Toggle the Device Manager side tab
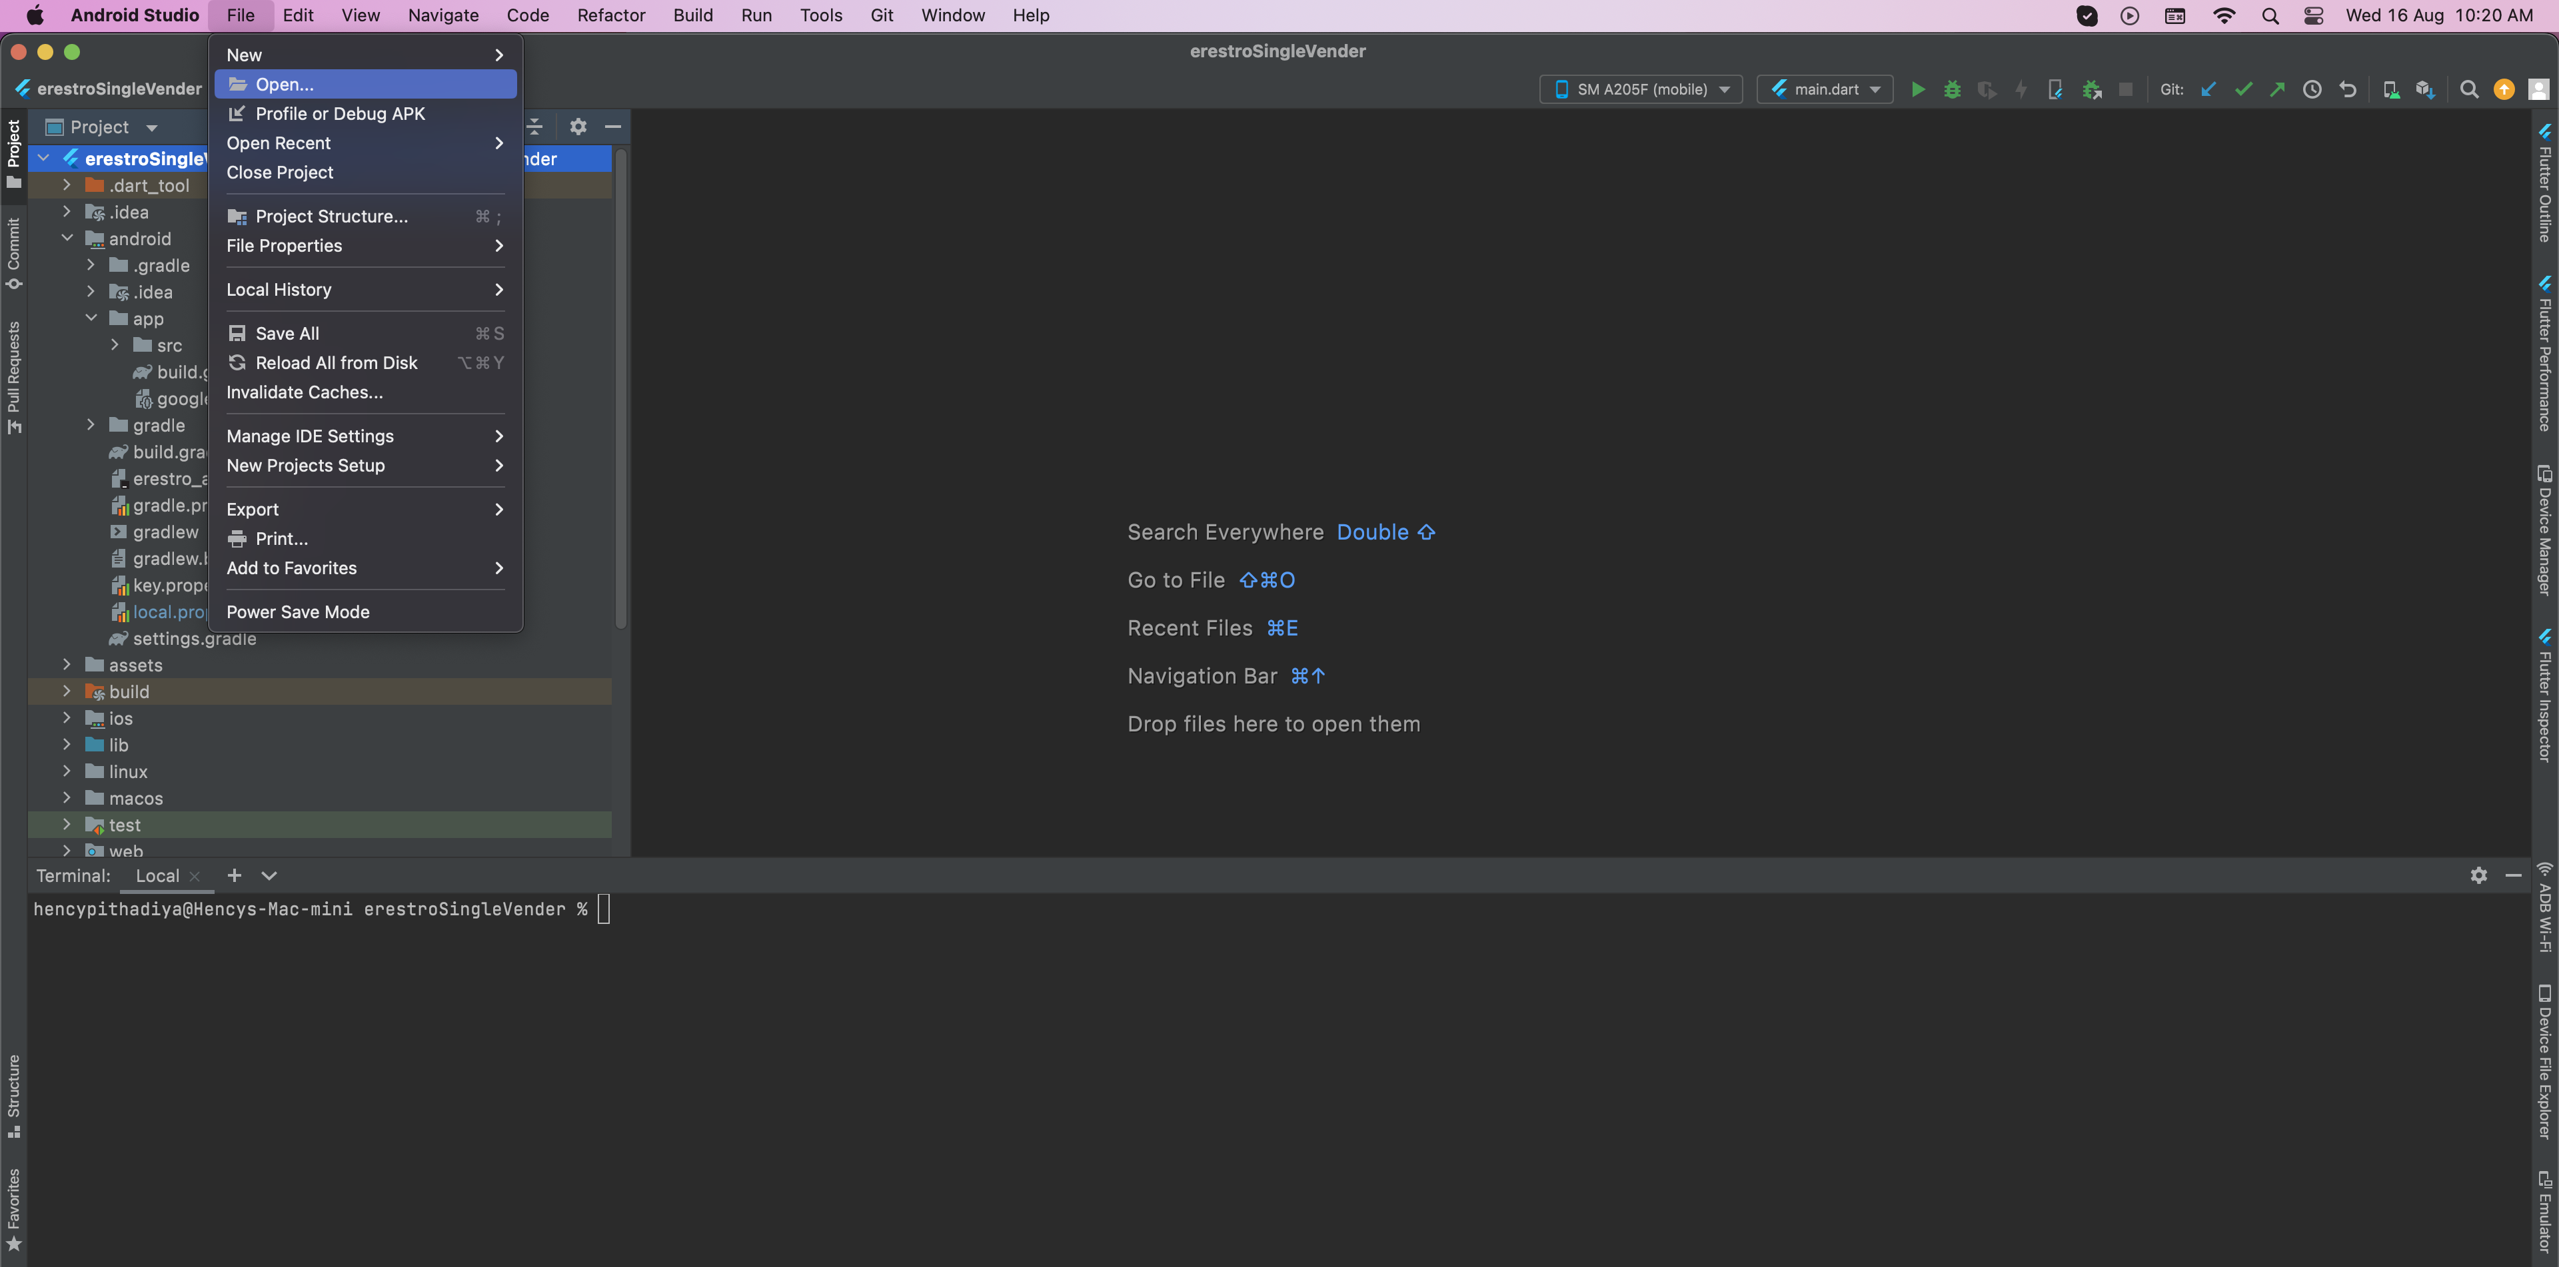The height and width of the screenshot is (1267, 2559). 2545,530
